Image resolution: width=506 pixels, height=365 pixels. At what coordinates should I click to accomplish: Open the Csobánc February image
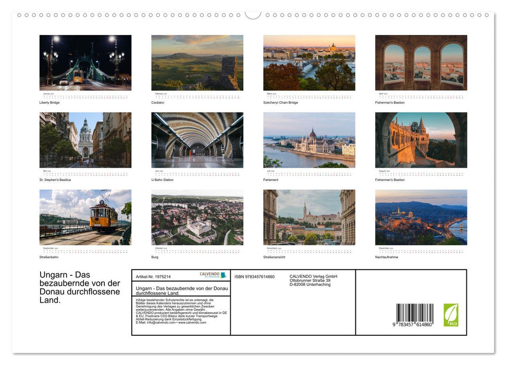(x=197, y=63)
